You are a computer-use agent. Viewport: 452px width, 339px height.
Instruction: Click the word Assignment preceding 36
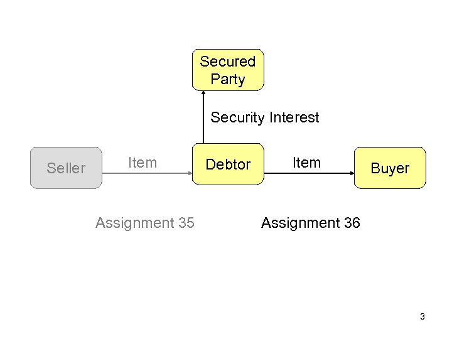click(x=301, y=223)
